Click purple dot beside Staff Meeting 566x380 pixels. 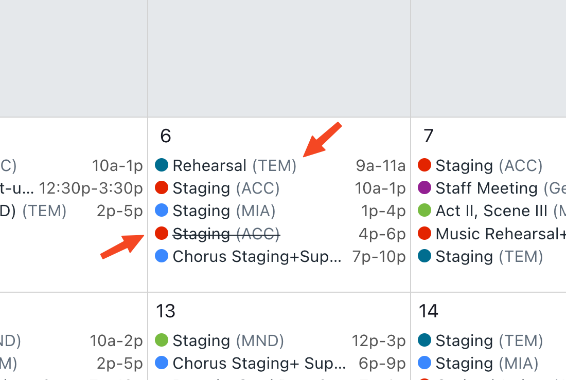click(x=424, y=187)
